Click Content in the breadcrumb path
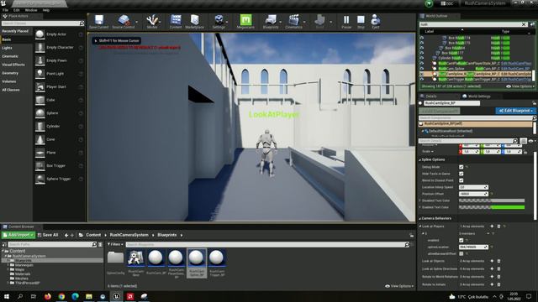This screenshot has width=538, height=302. point(93,235)
